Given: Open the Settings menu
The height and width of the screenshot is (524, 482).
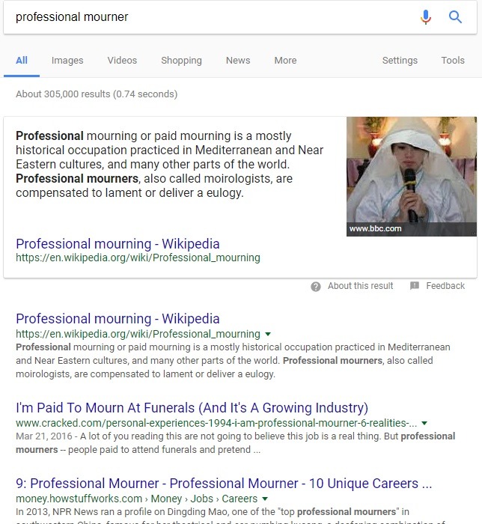Looking at the screenshot, I should click(400, 61).
